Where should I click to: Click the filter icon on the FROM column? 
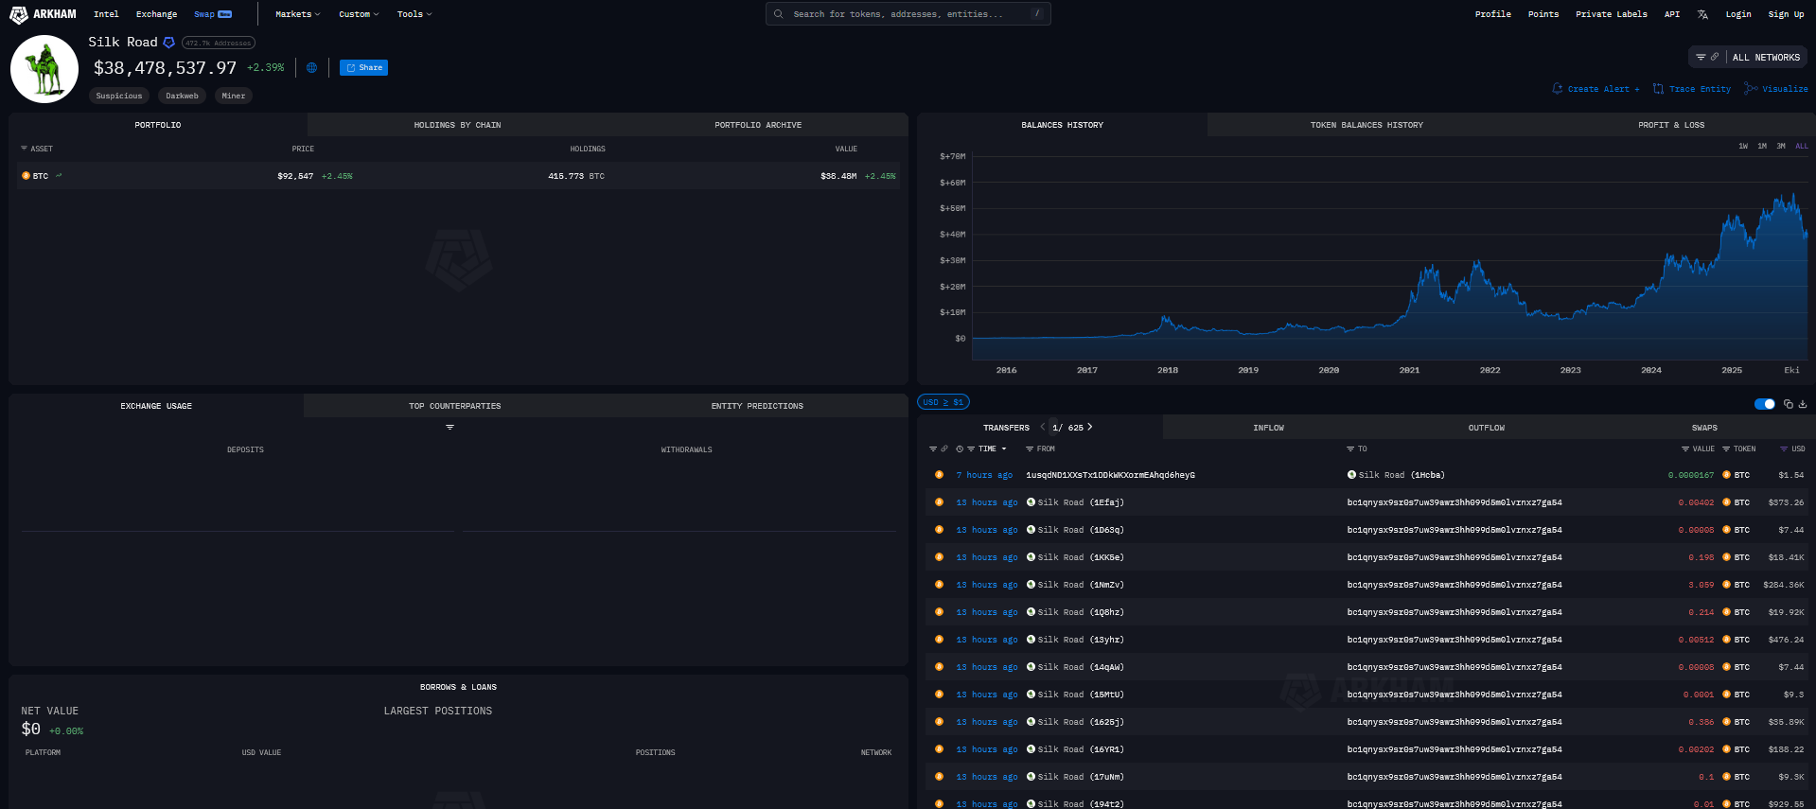[x=1030, y=449]
